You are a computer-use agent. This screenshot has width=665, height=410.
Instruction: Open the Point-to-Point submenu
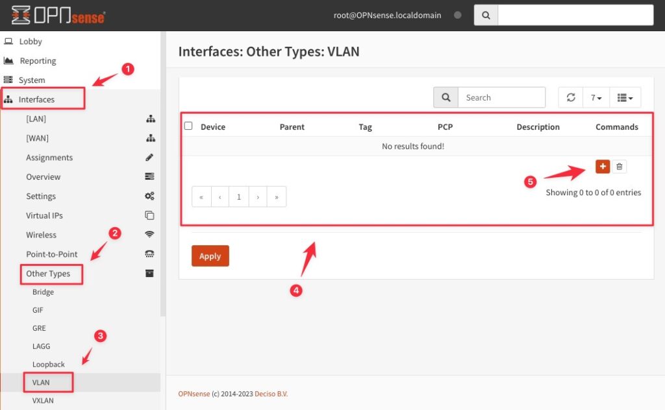tap(52, 254)
